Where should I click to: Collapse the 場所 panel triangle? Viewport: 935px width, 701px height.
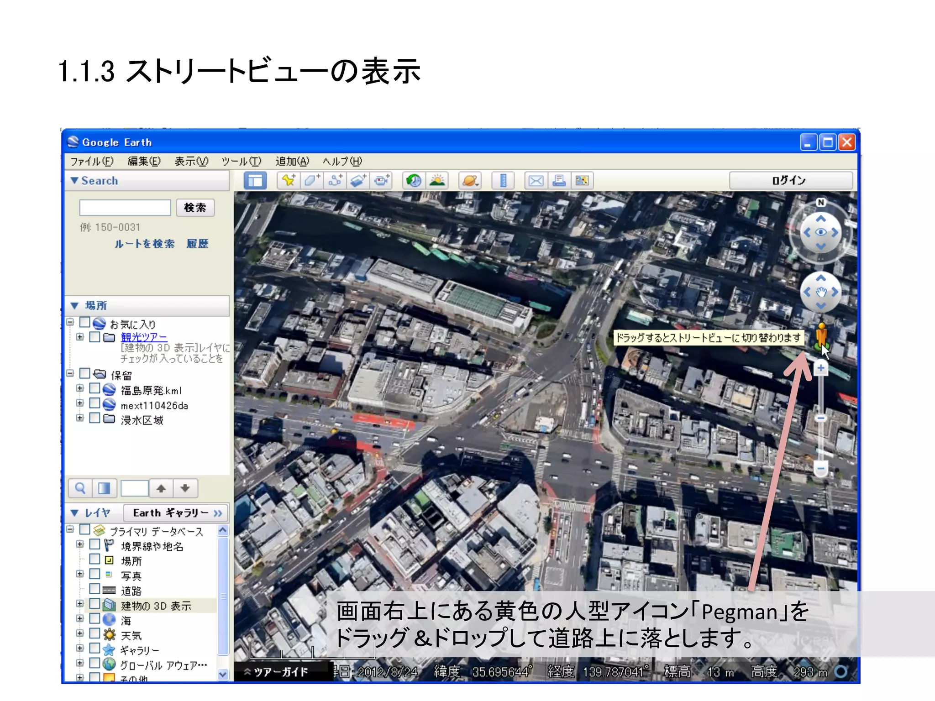pos(74,306)
